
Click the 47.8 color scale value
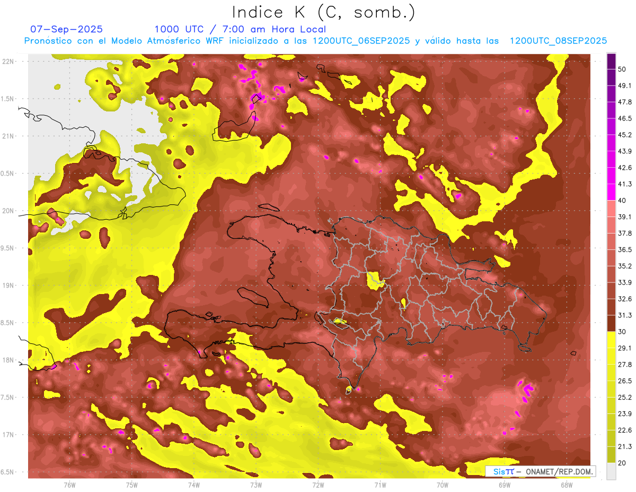pyautogui.click(x=625, y=102)
